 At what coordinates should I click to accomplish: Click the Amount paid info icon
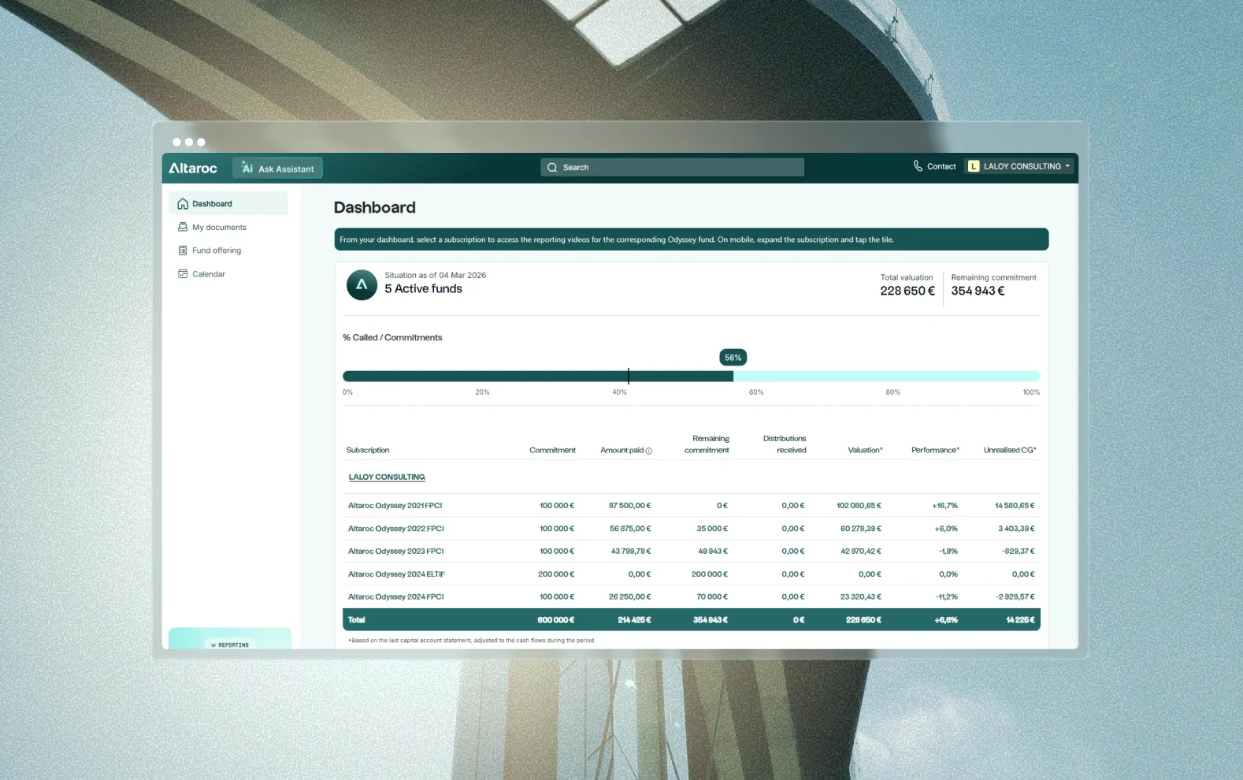[649, 451]
